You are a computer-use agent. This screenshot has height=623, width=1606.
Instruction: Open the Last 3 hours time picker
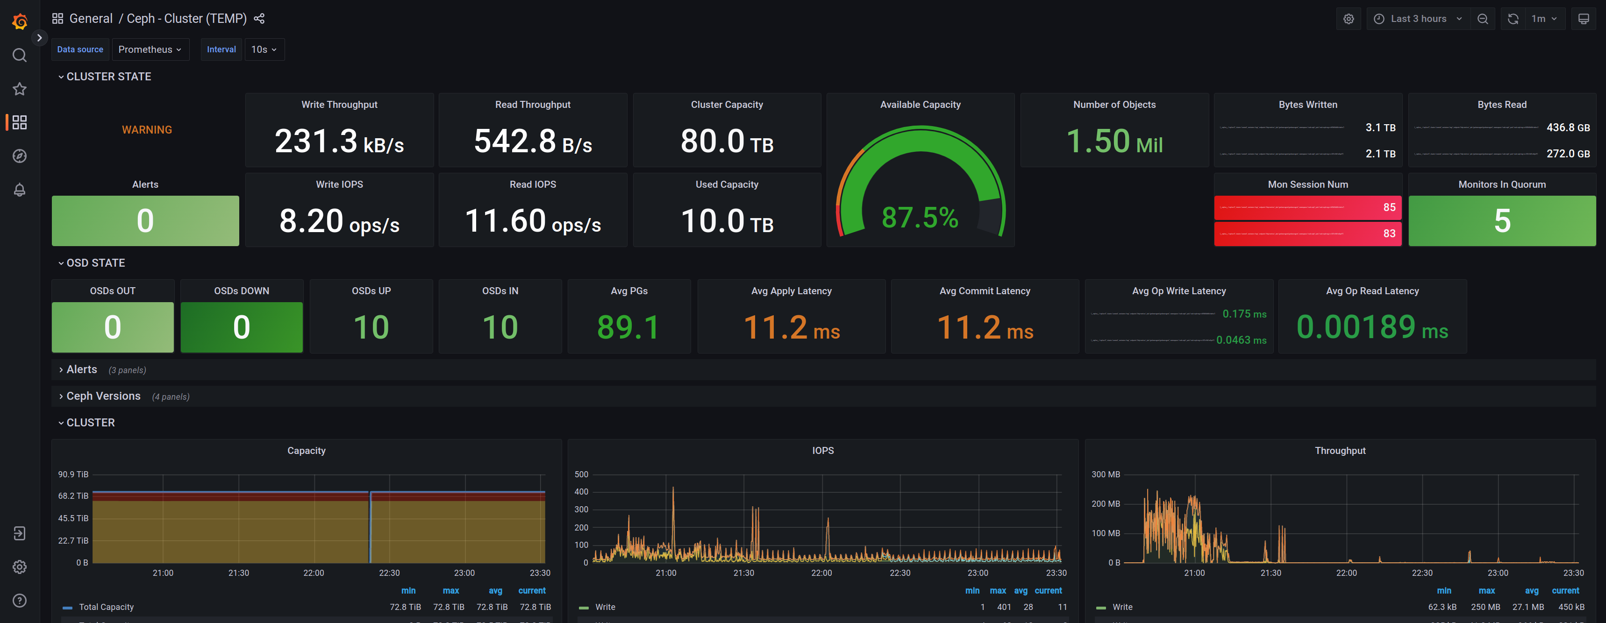click(x=1418, y=18)
